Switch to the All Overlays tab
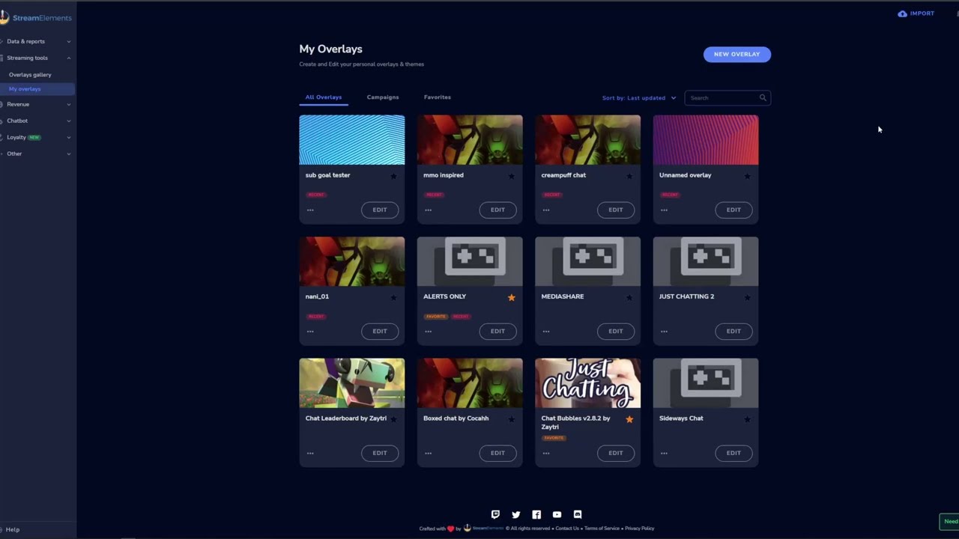The height and width of the screenshot is (539, 959). click(324, 97)
